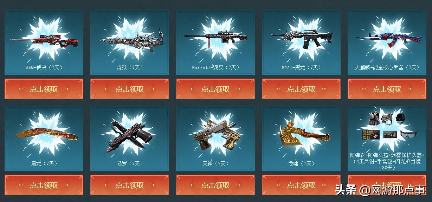432x202 pixels.
Task: Claim 修罗 pistol via 点击领取
Action: [x=130, y=185]
